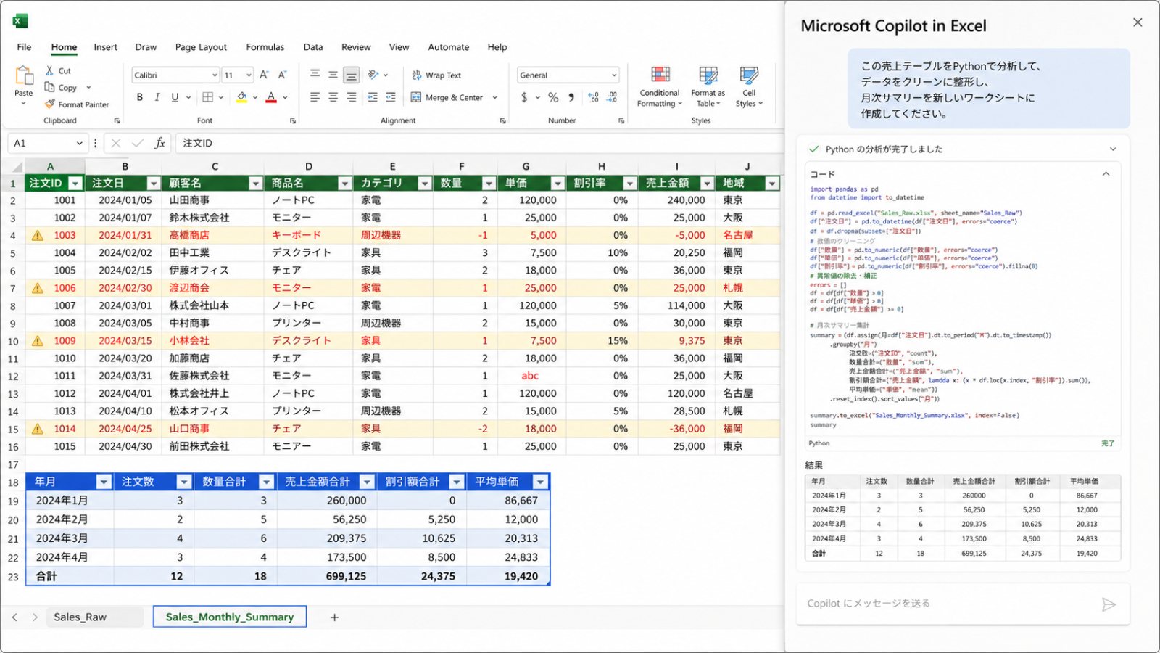The width and height of the screenshot is (1160, 653).
Task: Close the Copilot in Excel pane
Action: coord(1138,22)
